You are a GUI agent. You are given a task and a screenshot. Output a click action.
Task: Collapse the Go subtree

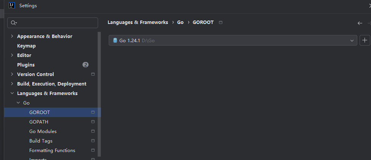coord(18,103)
